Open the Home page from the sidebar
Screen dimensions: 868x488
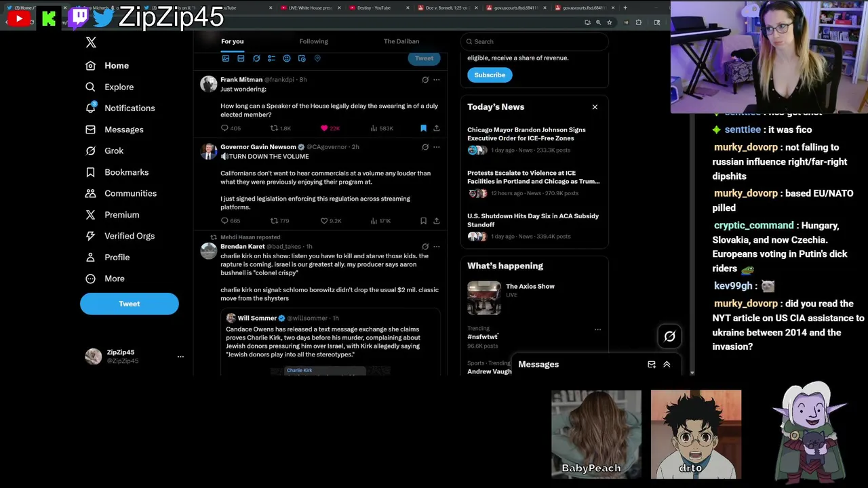107,66
